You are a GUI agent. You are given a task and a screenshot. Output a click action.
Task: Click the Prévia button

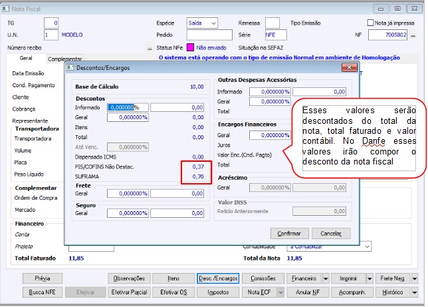(43, 278)
